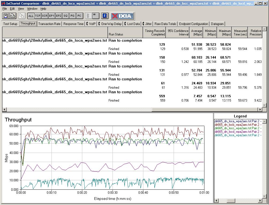The height and width of the screenshot is (205, 269).
Task: Select the ALL grouping toolbar button
Action: click(31, 16)
